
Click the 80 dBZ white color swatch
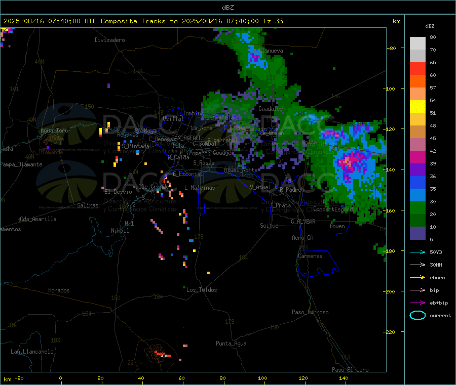[x=417, y=44]
